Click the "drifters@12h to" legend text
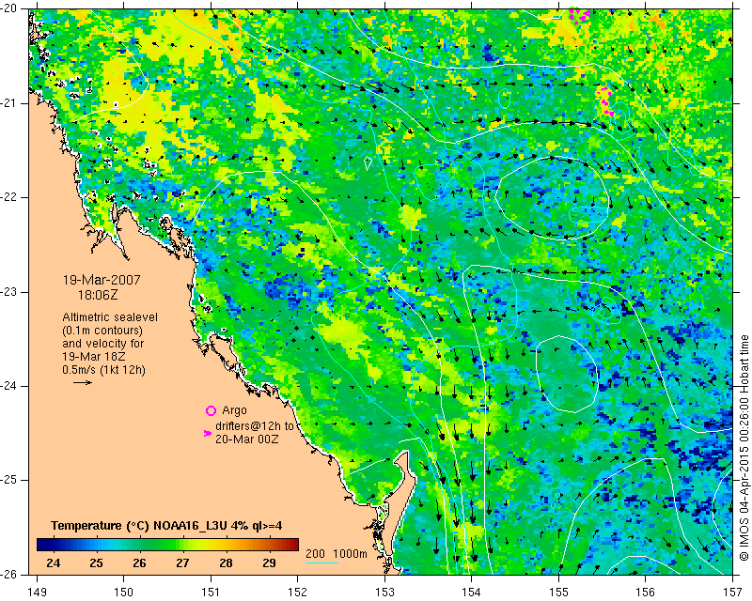This screenshot has height=601, width=752. click(254, 426)
